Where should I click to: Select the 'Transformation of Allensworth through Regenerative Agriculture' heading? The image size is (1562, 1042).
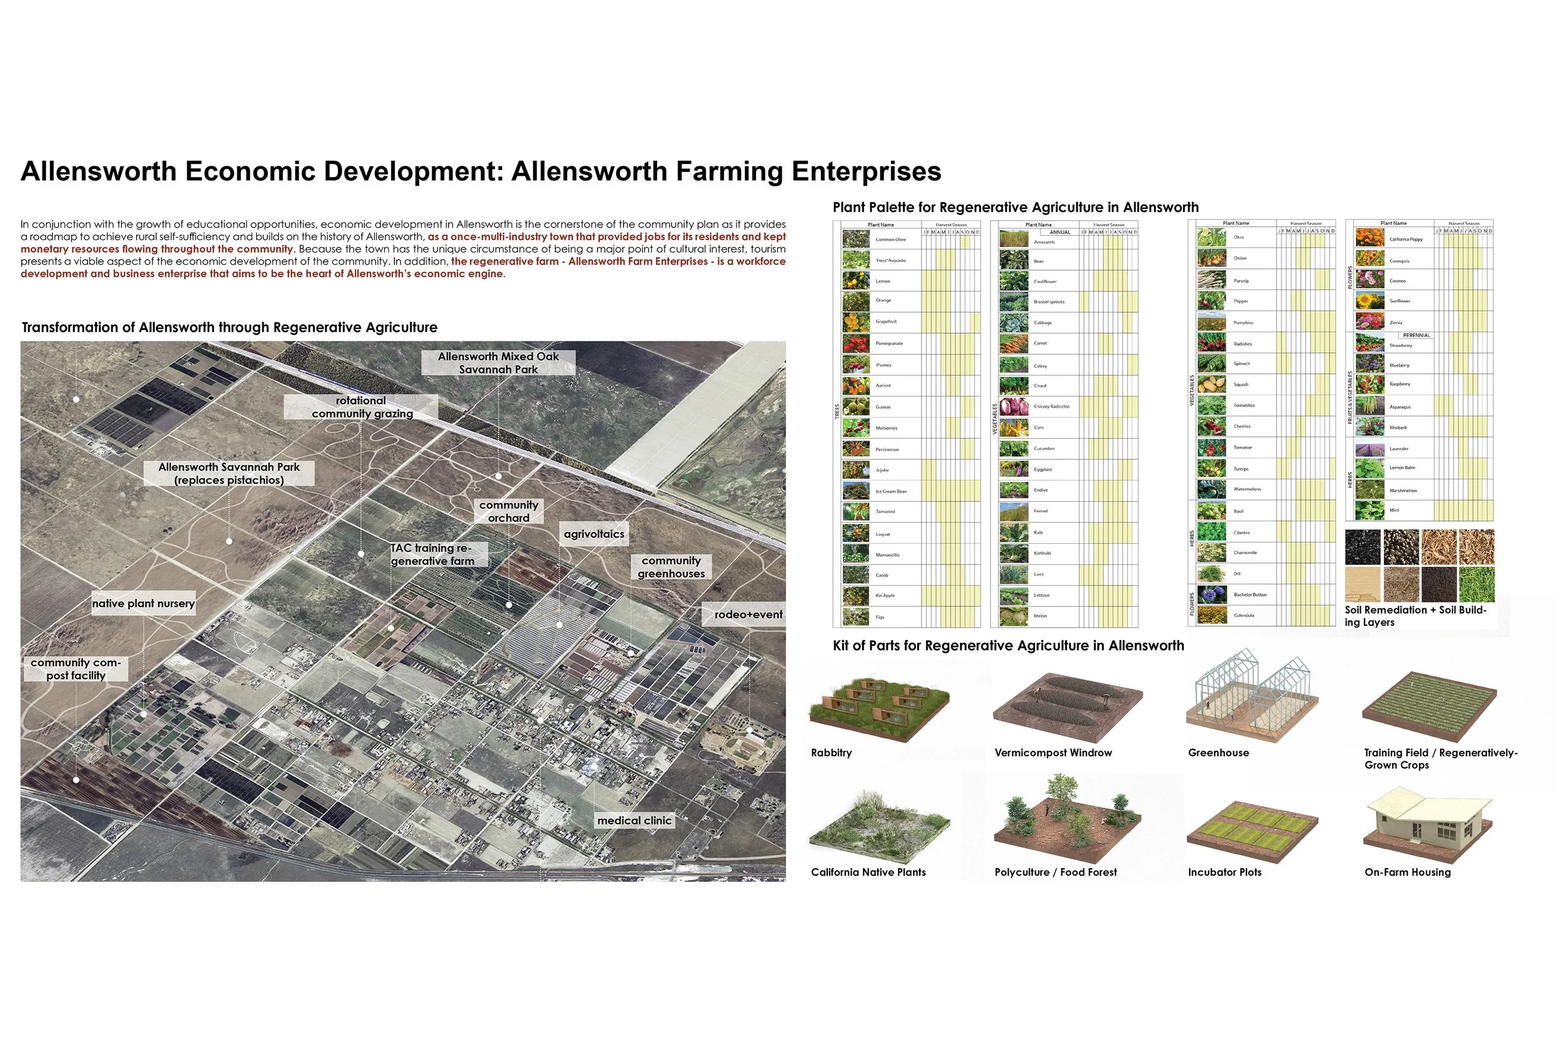(x=230, y=328)
